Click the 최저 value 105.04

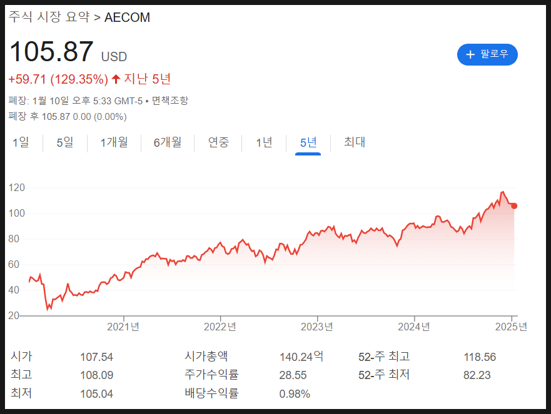[97, 394]
